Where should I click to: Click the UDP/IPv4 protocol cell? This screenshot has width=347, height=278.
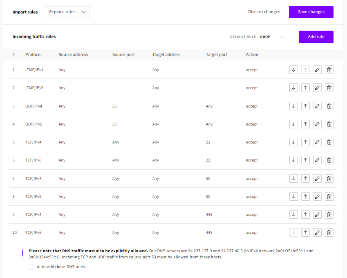coord(34,106)
